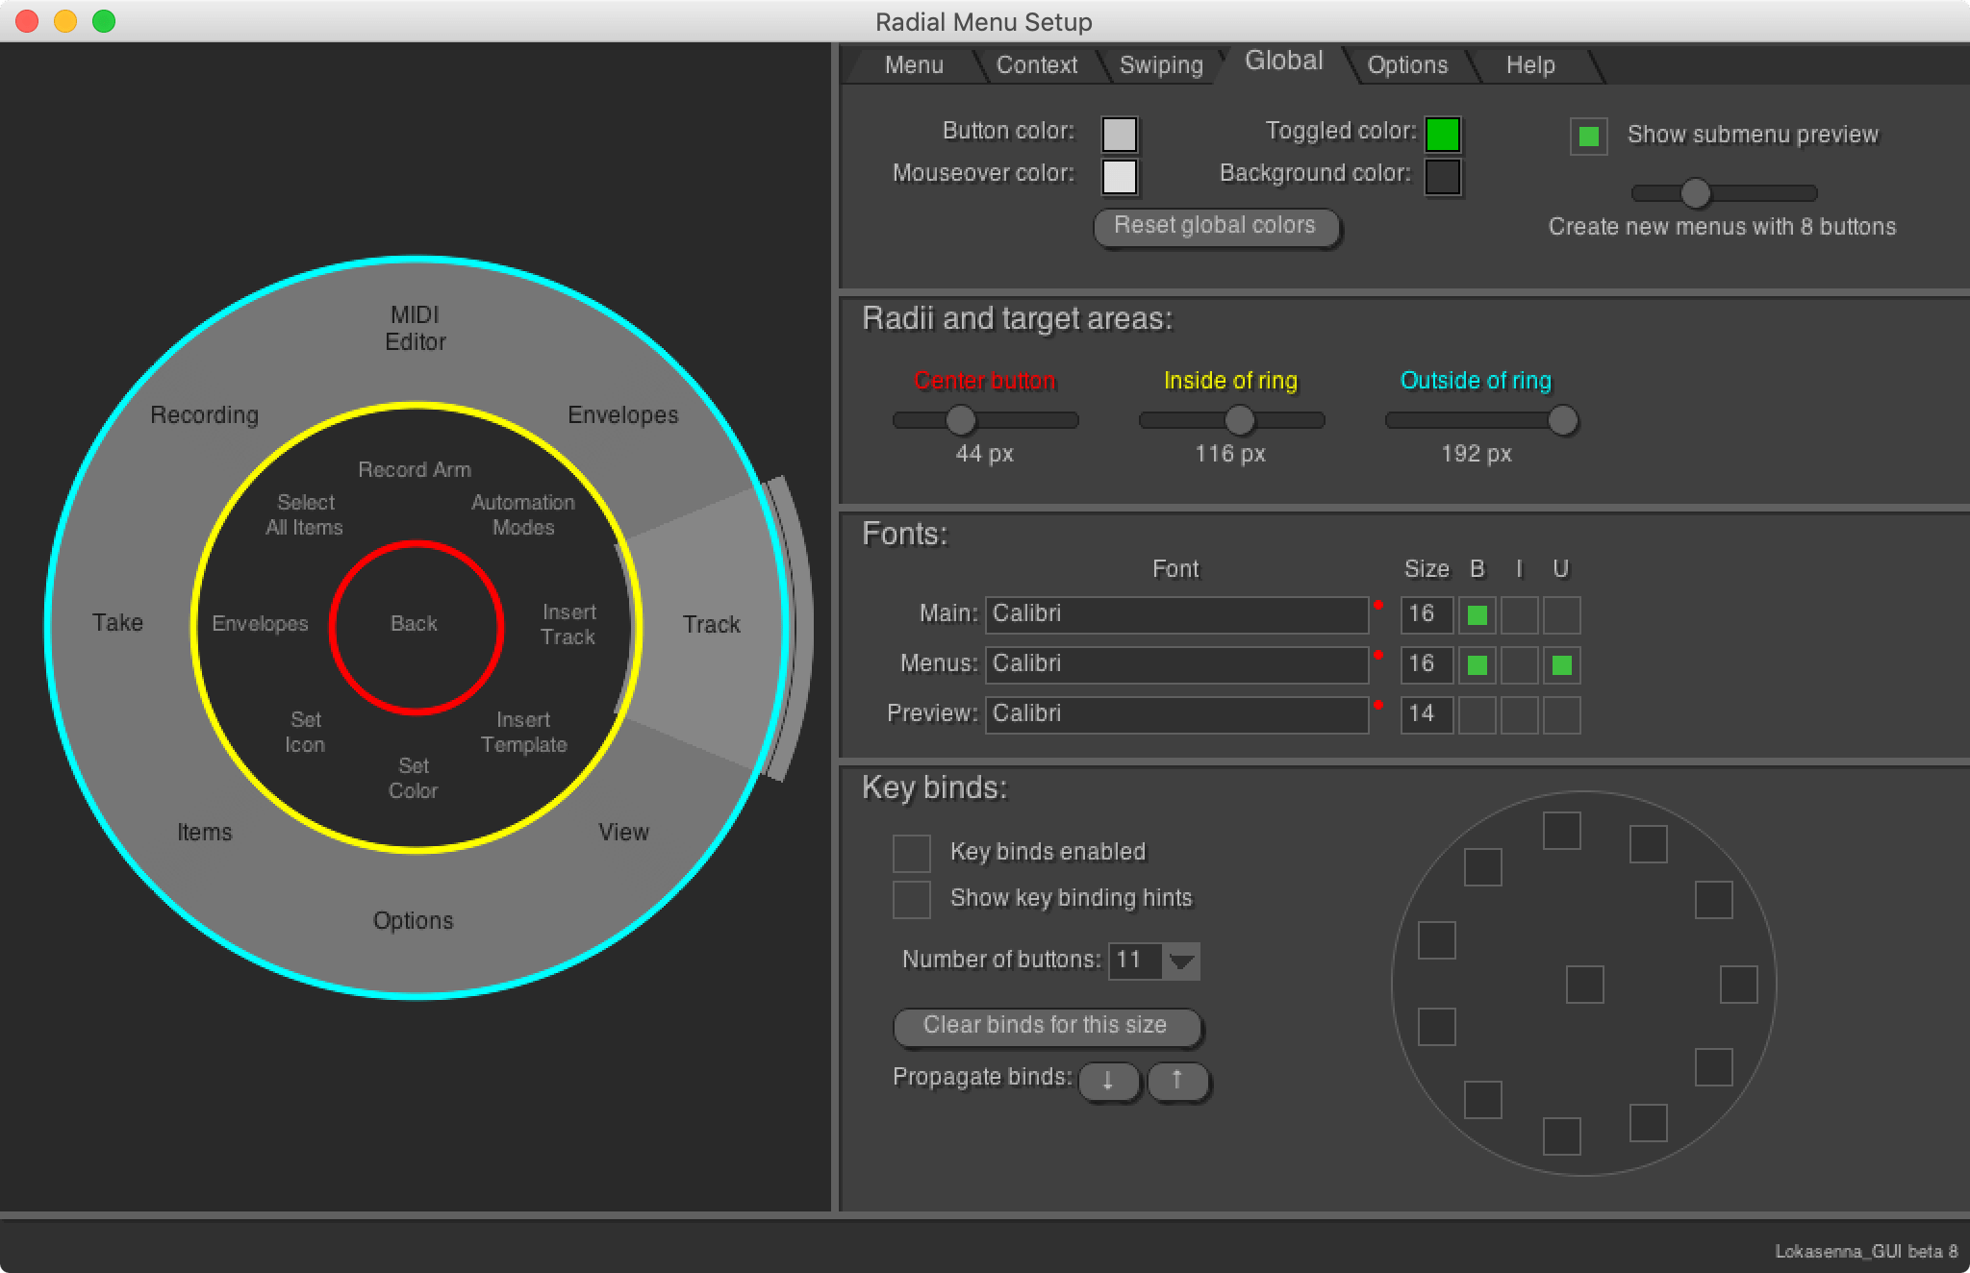The height and width of the screenshot is (1273, 1970).
Task: Open the Number of buttons dropdown
Action: (1181, 961)
